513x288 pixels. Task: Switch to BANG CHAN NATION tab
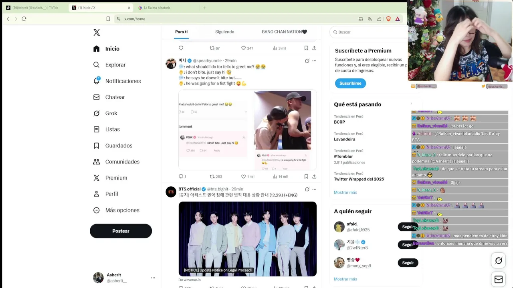click(284, 32)
